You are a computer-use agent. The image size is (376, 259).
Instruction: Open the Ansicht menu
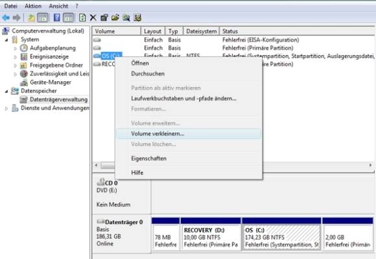(58, 6)
